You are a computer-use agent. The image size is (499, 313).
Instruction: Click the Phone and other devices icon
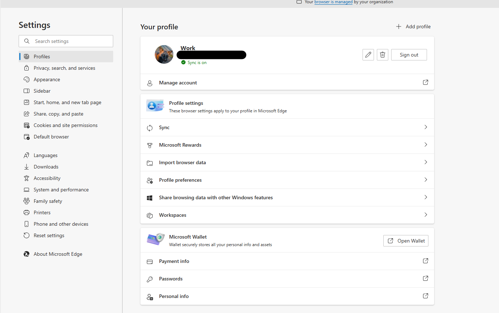point(27,224)
